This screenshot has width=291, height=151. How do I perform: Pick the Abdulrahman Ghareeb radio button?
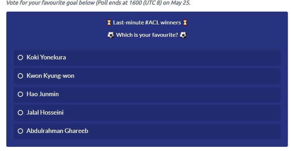pyautogui.click(x=21, y=131)
